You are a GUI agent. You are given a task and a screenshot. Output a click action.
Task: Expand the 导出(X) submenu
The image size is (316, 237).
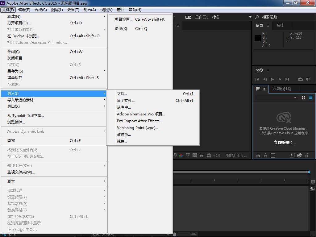(54, 106)
